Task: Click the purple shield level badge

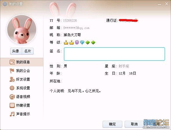Action: [x=77, y=42]
